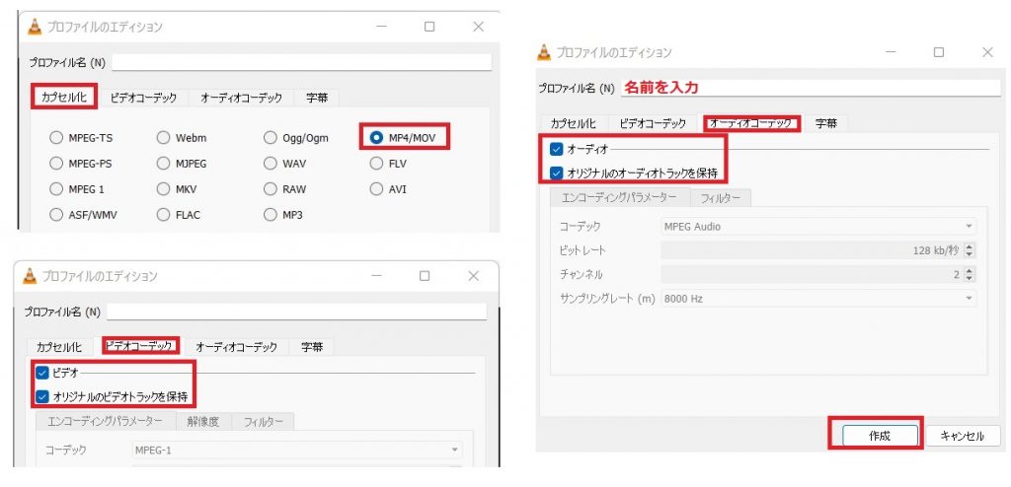The image size is (1011, 487).
Task: Select the Webm encapsulation option
Action: point(164,138)
